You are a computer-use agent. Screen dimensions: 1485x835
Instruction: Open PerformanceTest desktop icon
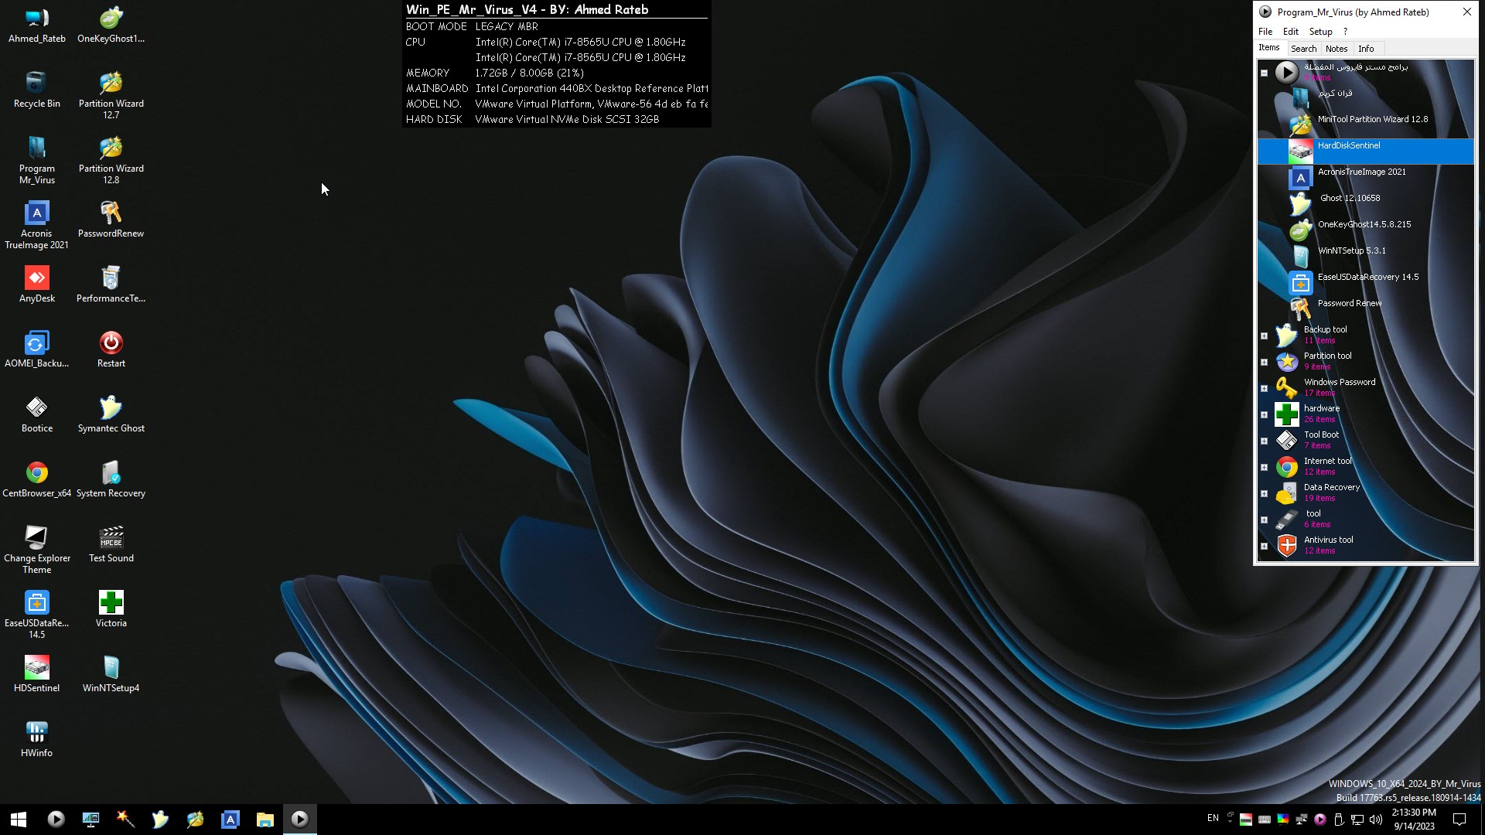(x=111, y=285)
